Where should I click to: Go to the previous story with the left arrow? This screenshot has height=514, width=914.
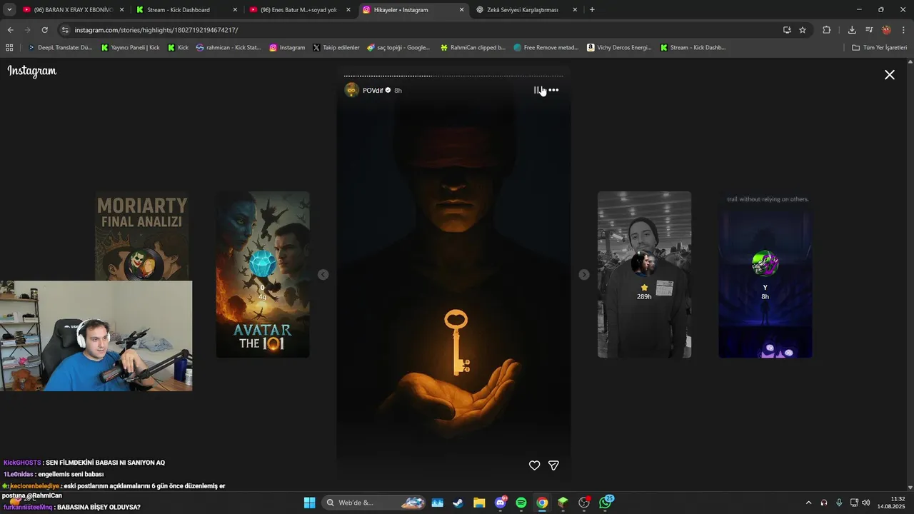323,275
